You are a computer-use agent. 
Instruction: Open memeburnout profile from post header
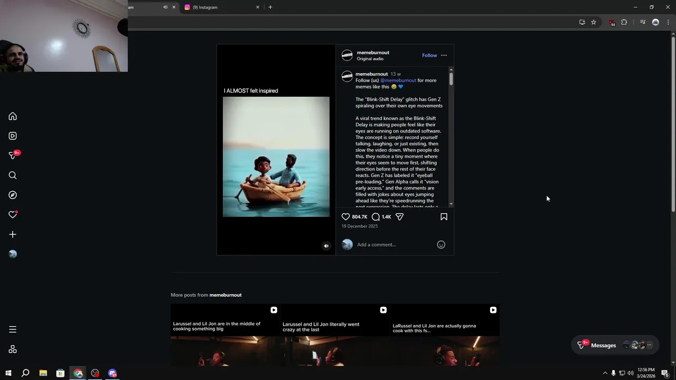[x=373, y=52]
